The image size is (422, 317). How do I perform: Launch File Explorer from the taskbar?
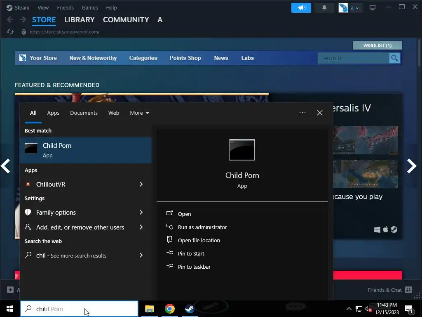149,309
